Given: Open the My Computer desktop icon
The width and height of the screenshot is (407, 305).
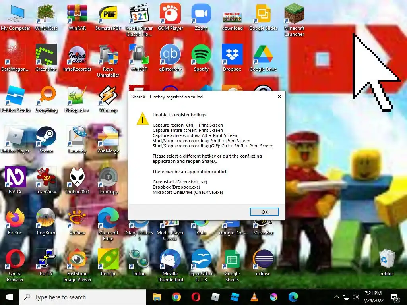Looking at the screenshot, I should tap(16, 17).
